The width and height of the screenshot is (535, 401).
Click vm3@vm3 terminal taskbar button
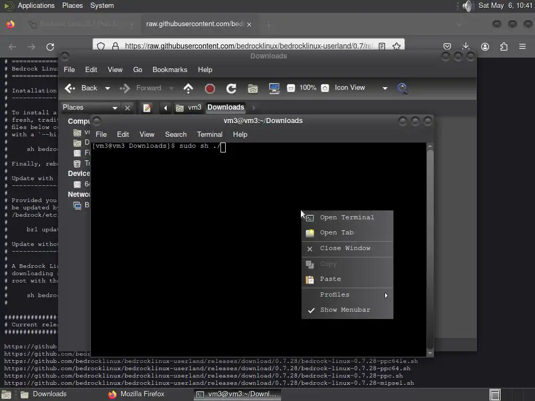[x=238, y=395]
